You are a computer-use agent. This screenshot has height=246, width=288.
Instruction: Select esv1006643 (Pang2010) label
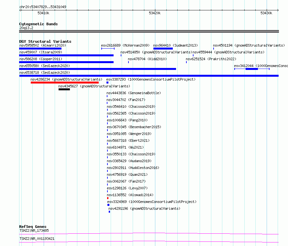127,120
